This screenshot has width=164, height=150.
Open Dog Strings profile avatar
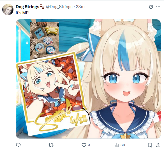pos(8,10)
